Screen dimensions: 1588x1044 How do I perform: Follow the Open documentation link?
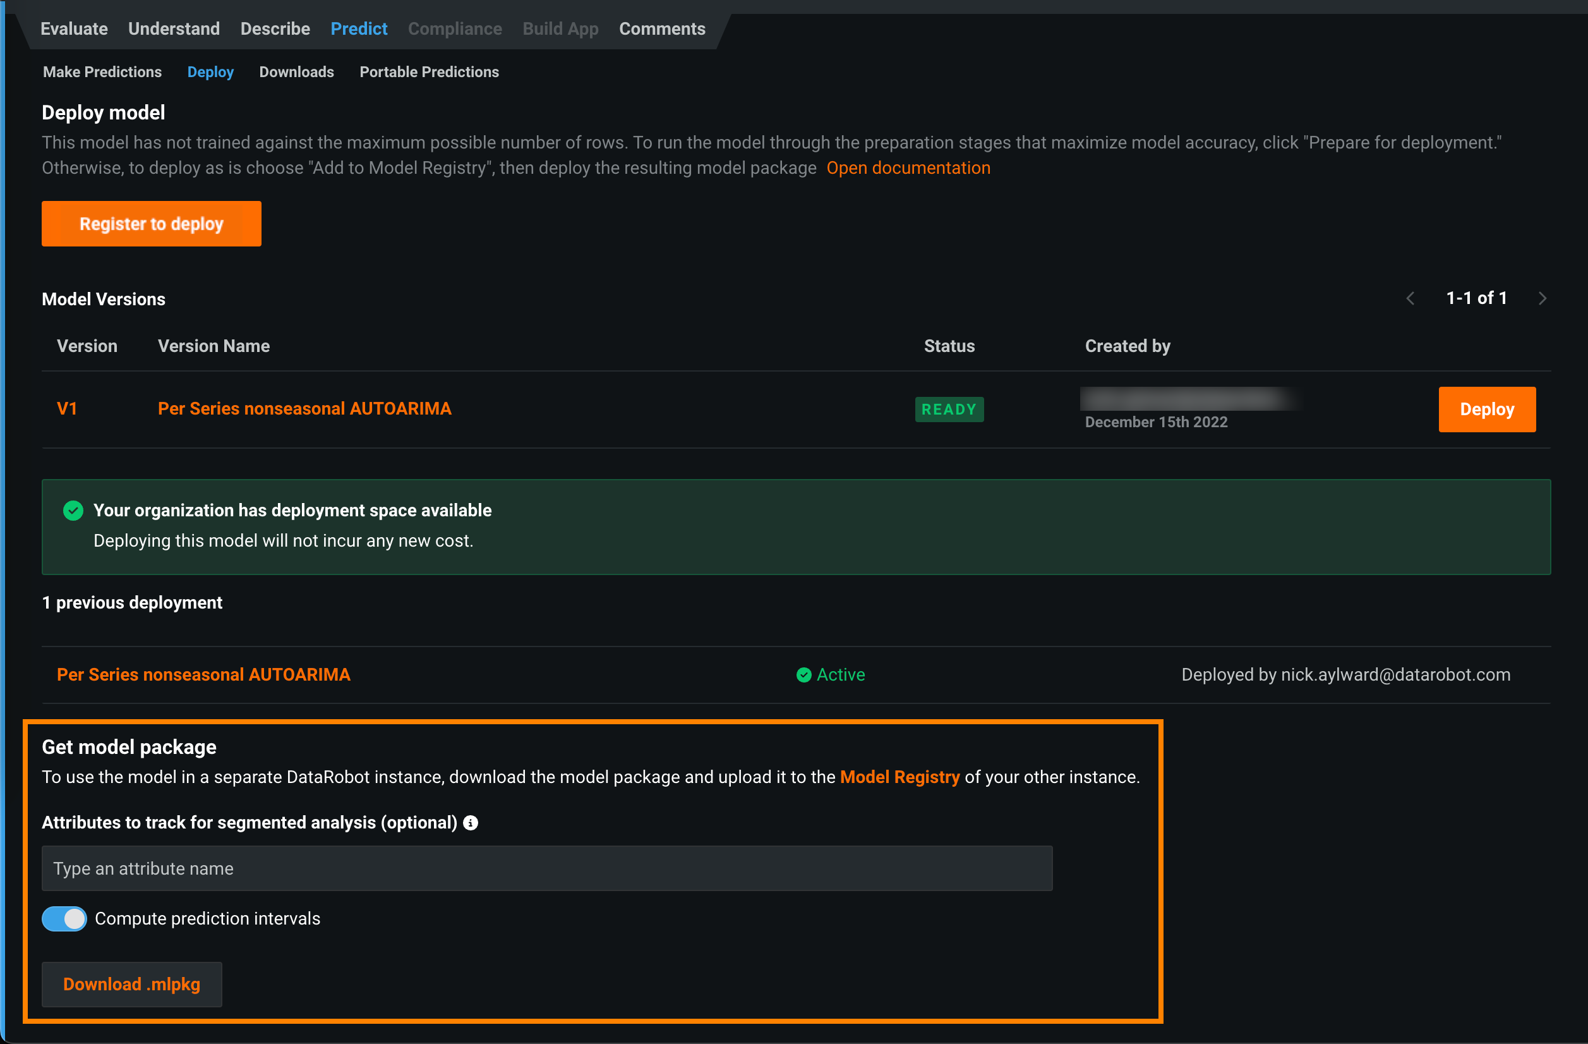(908, 167)
